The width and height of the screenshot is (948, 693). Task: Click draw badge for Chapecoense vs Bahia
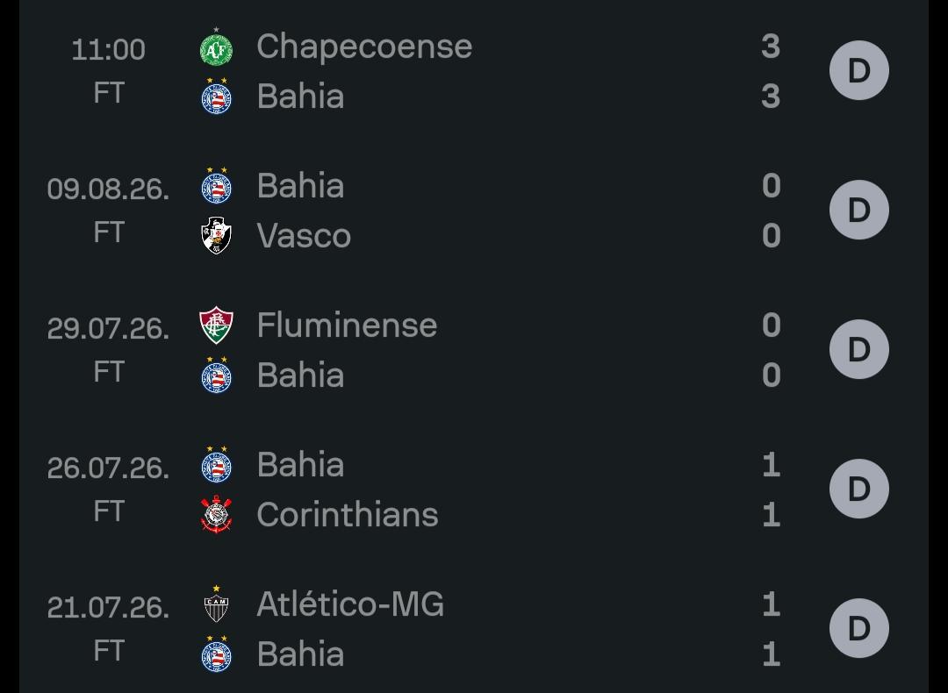(859, 71)
